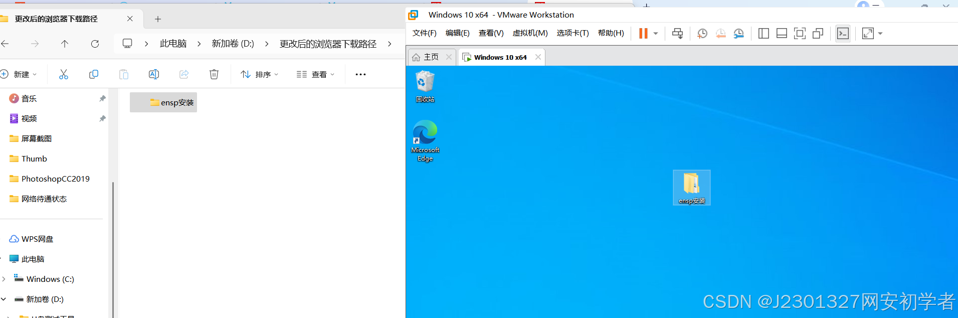Open VMware 虚拟机(M) menu
The image size is (958, 318).
[530, 33]
